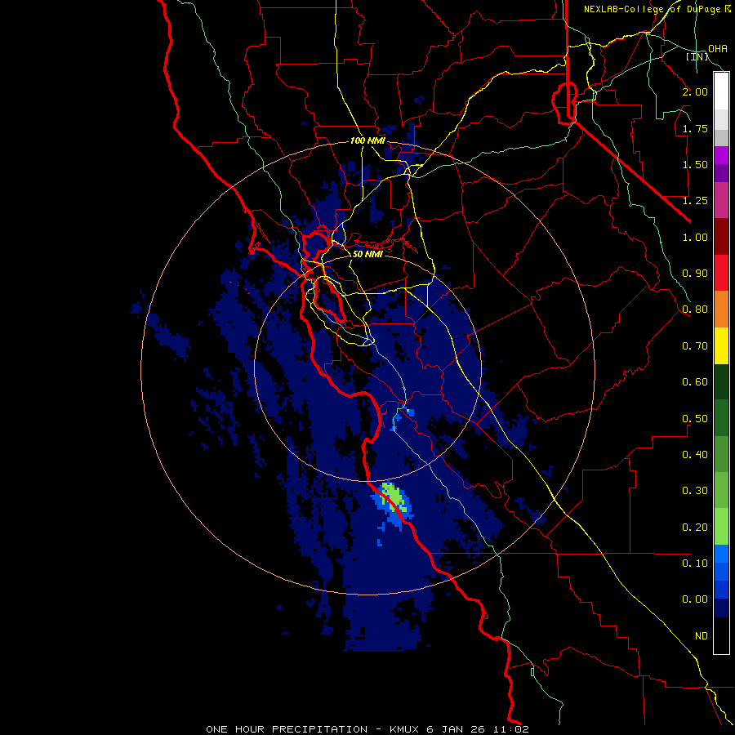The height and width of the screenshot is (735, 735).
Task: Pick the orange swatch beside 0.80
Action: 721,310
